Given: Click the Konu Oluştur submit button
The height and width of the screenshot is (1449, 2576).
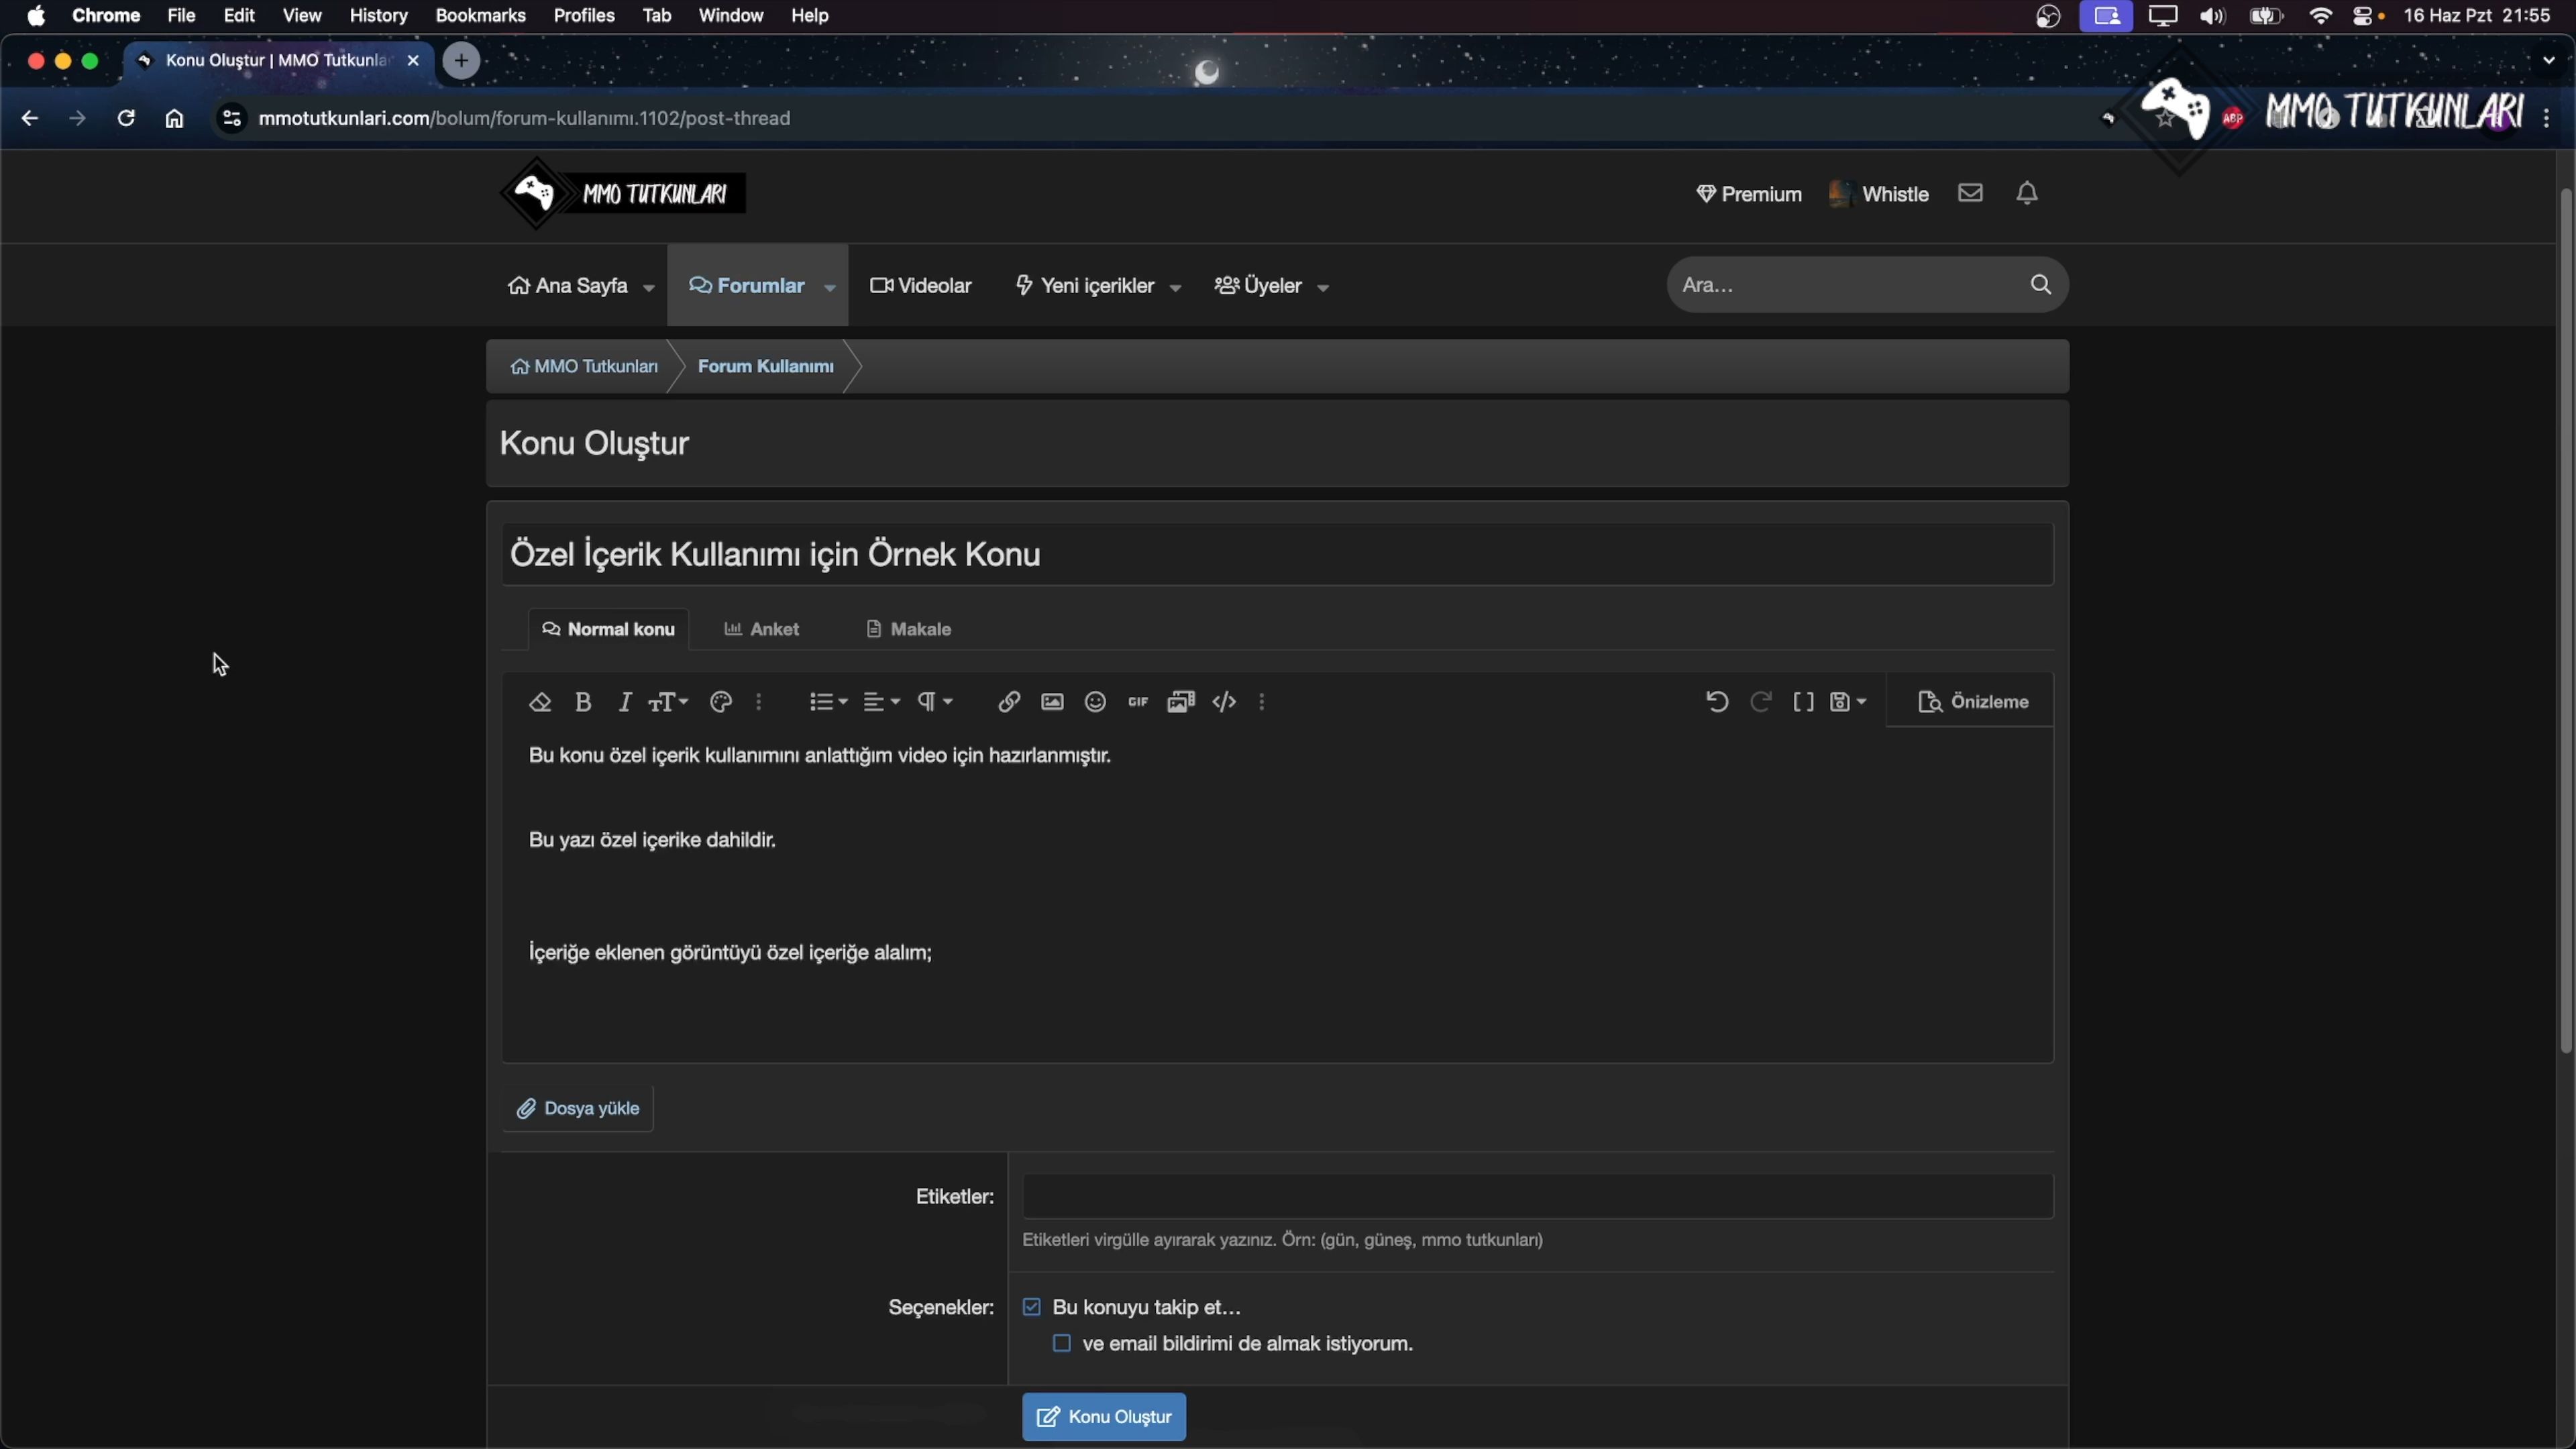Looking at the screenshot, I should pos(1104,1417).
